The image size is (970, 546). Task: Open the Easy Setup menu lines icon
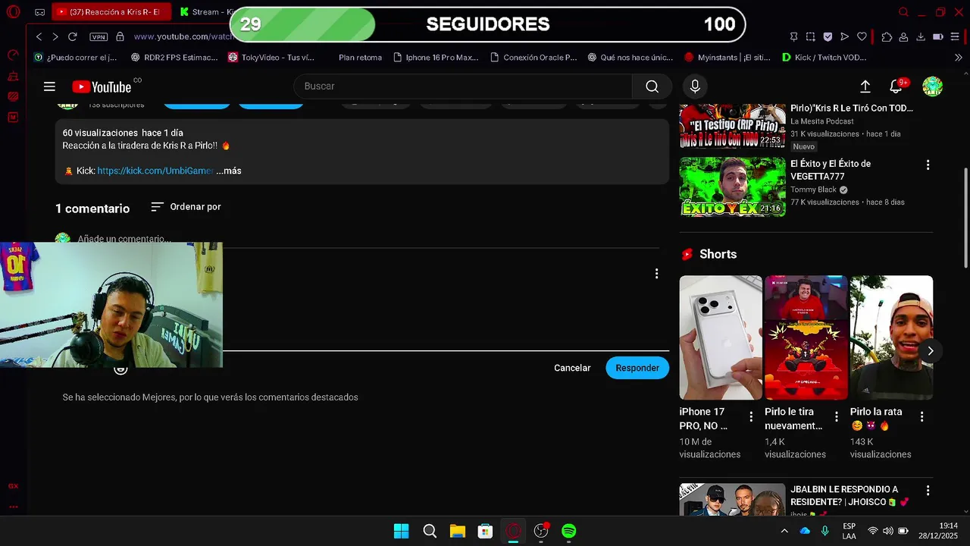point(955,36)
